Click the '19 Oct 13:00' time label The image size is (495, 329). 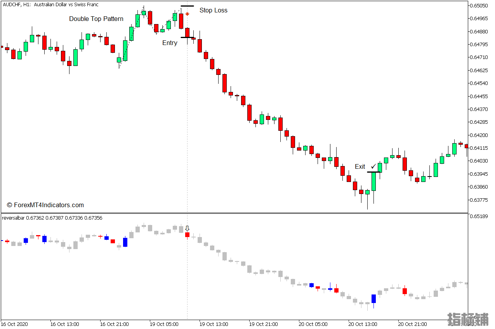point(214,324)
